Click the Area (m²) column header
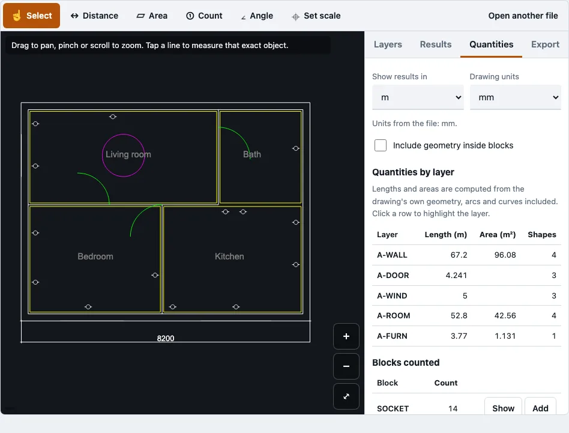This screenshot has height=433, width=569. tap(498, 234)
